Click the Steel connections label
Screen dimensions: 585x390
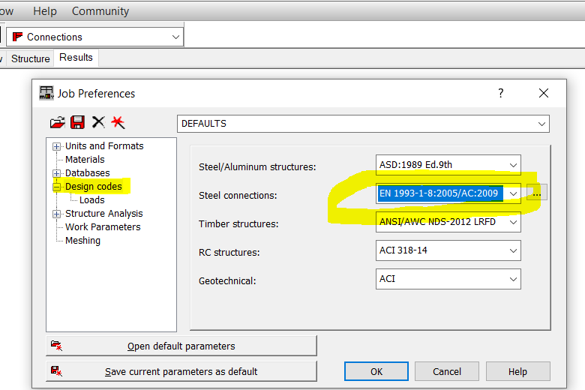click(x=238, y=195)
